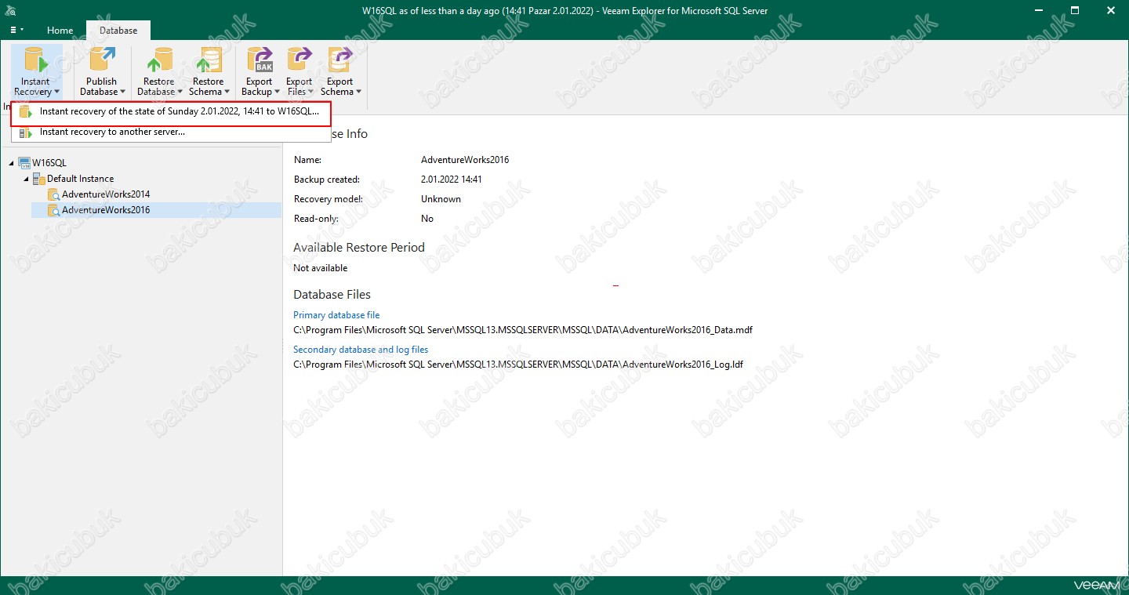Switch to the Home ribbon tab
Image resolution: width=1129 pixels, height=595 pixels.
pyautogui.click(x=60, y=31)
